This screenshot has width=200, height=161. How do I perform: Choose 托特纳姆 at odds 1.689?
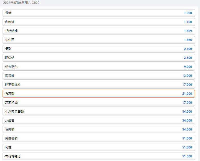[x=99, y=31]
